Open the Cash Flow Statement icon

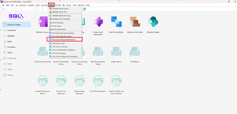click(98, 81)
